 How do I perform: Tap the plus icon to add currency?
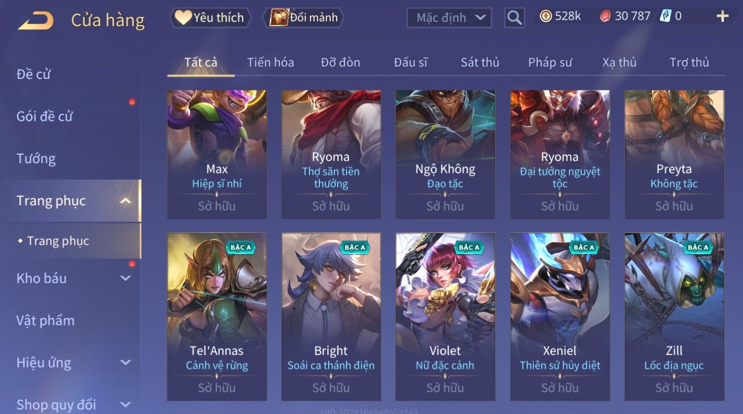coord(722,16)
